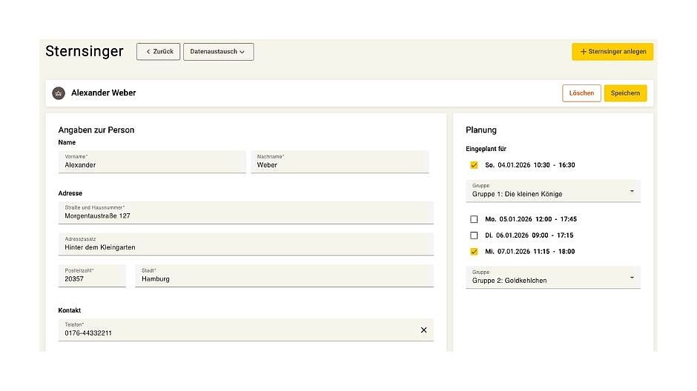This screenshot has width=697, height=391.
Task: Click the crown avatar icon beside Alexander Weber
Action: (59, 93)
